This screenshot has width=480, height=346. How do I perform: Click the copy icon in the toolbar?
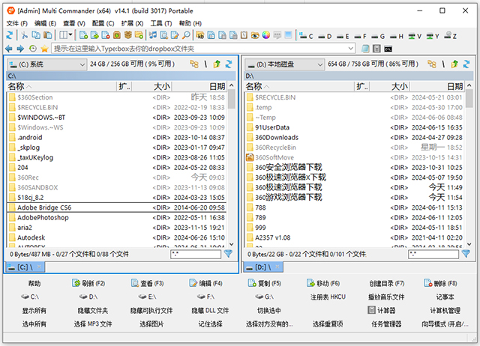(36, 35)
